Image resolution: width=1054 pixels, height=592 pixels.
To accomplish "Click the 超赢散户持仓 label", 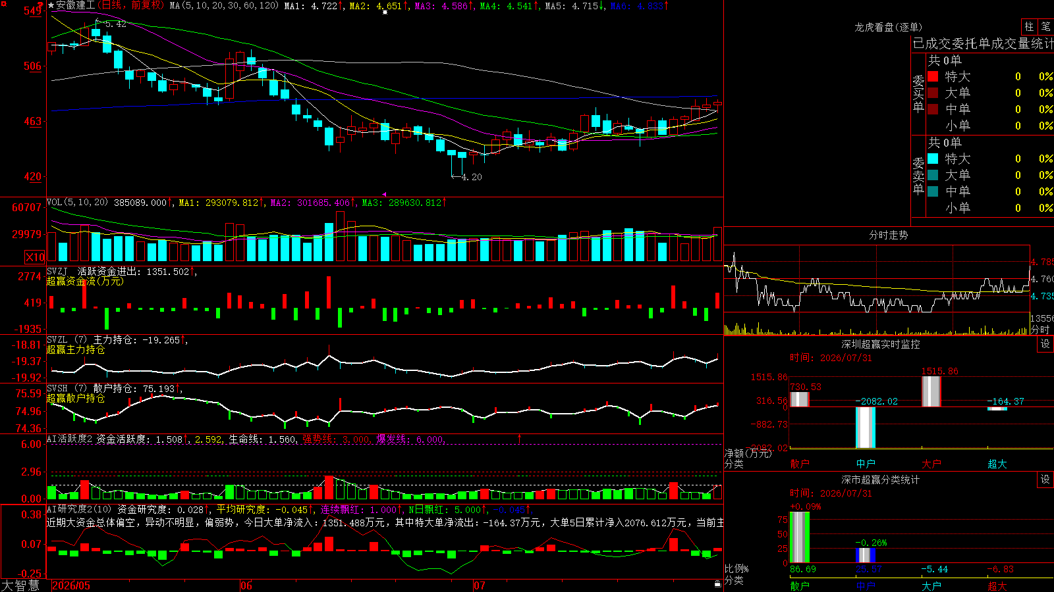I will 76,398.
